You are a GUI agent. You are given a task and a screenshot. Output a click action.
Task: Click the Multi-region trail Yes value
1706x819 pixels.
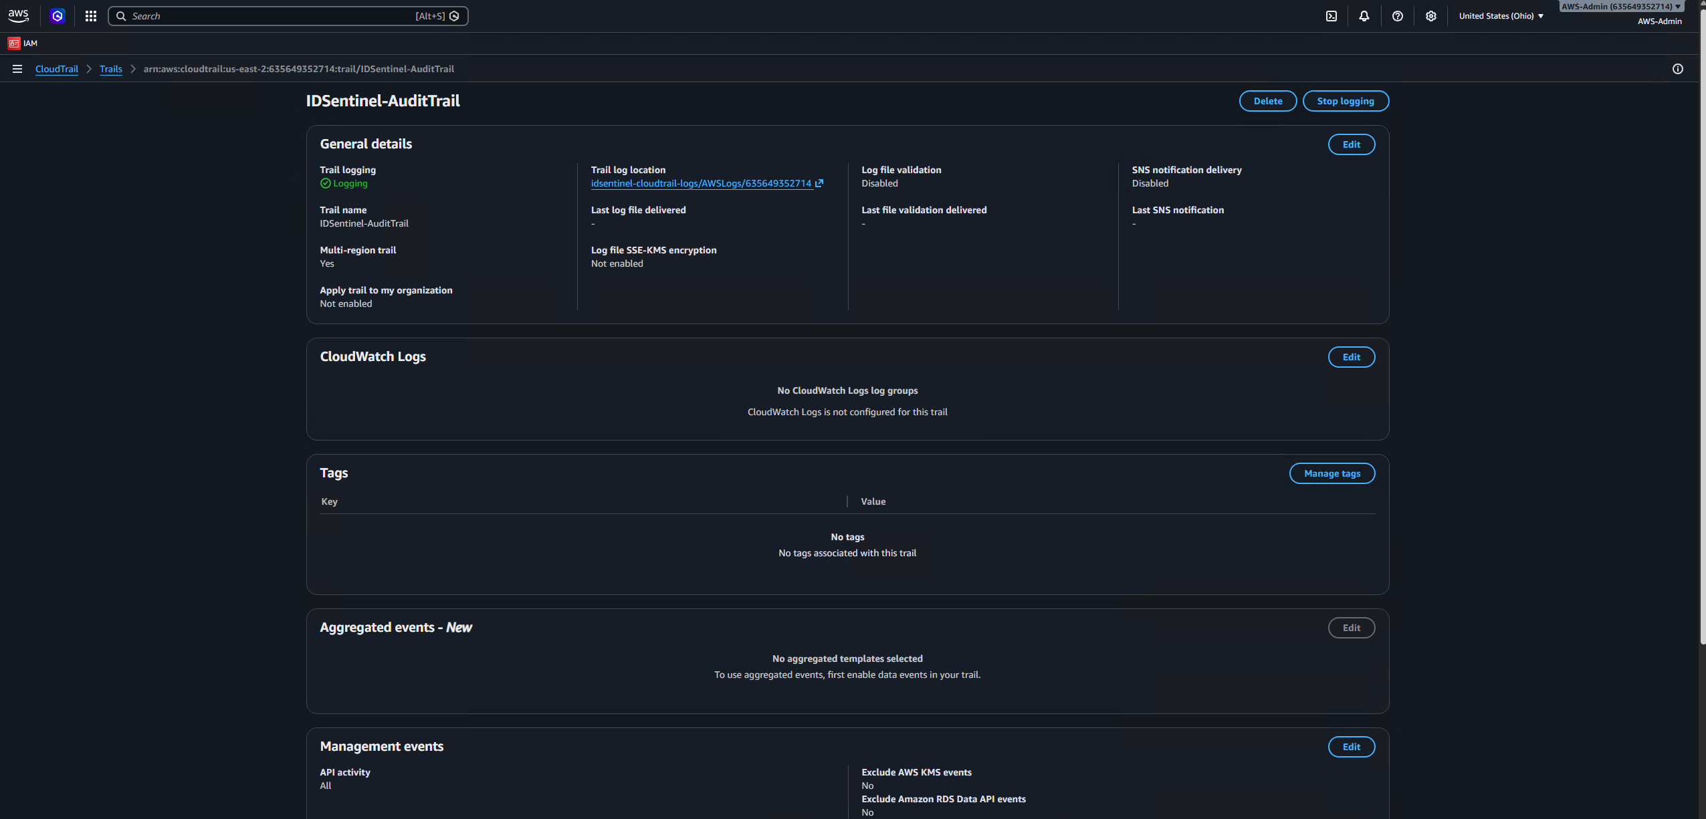[327, 263]
